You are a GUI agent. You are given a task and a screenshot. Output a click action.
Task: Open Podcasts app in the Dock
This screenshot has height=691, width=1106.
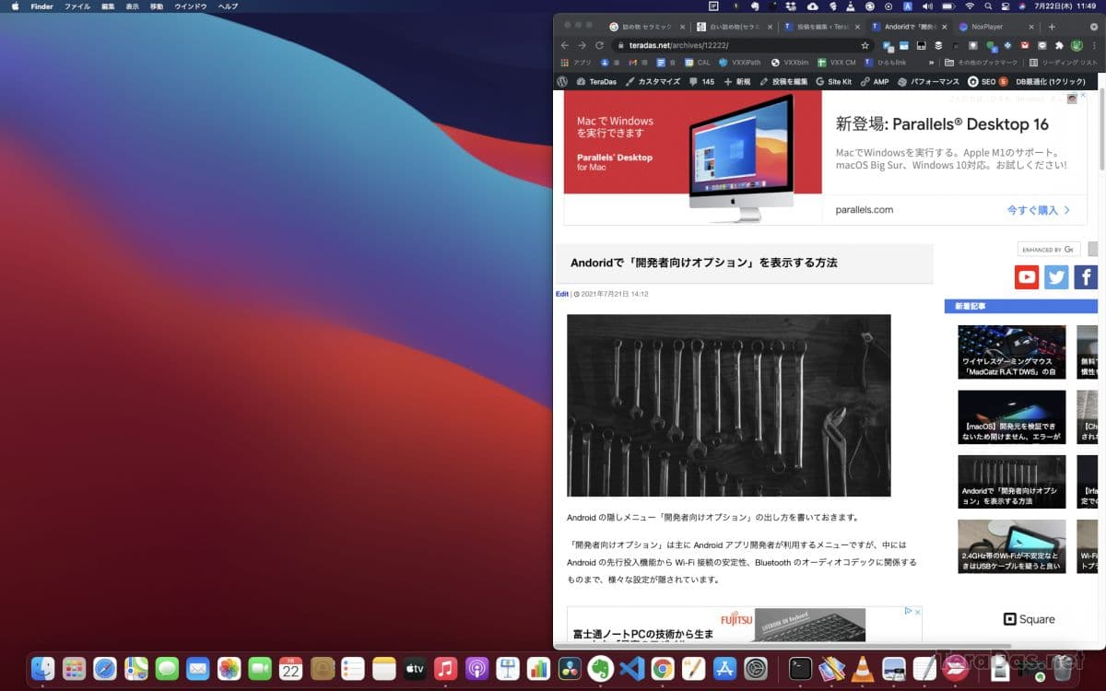(x=477, y=669)
